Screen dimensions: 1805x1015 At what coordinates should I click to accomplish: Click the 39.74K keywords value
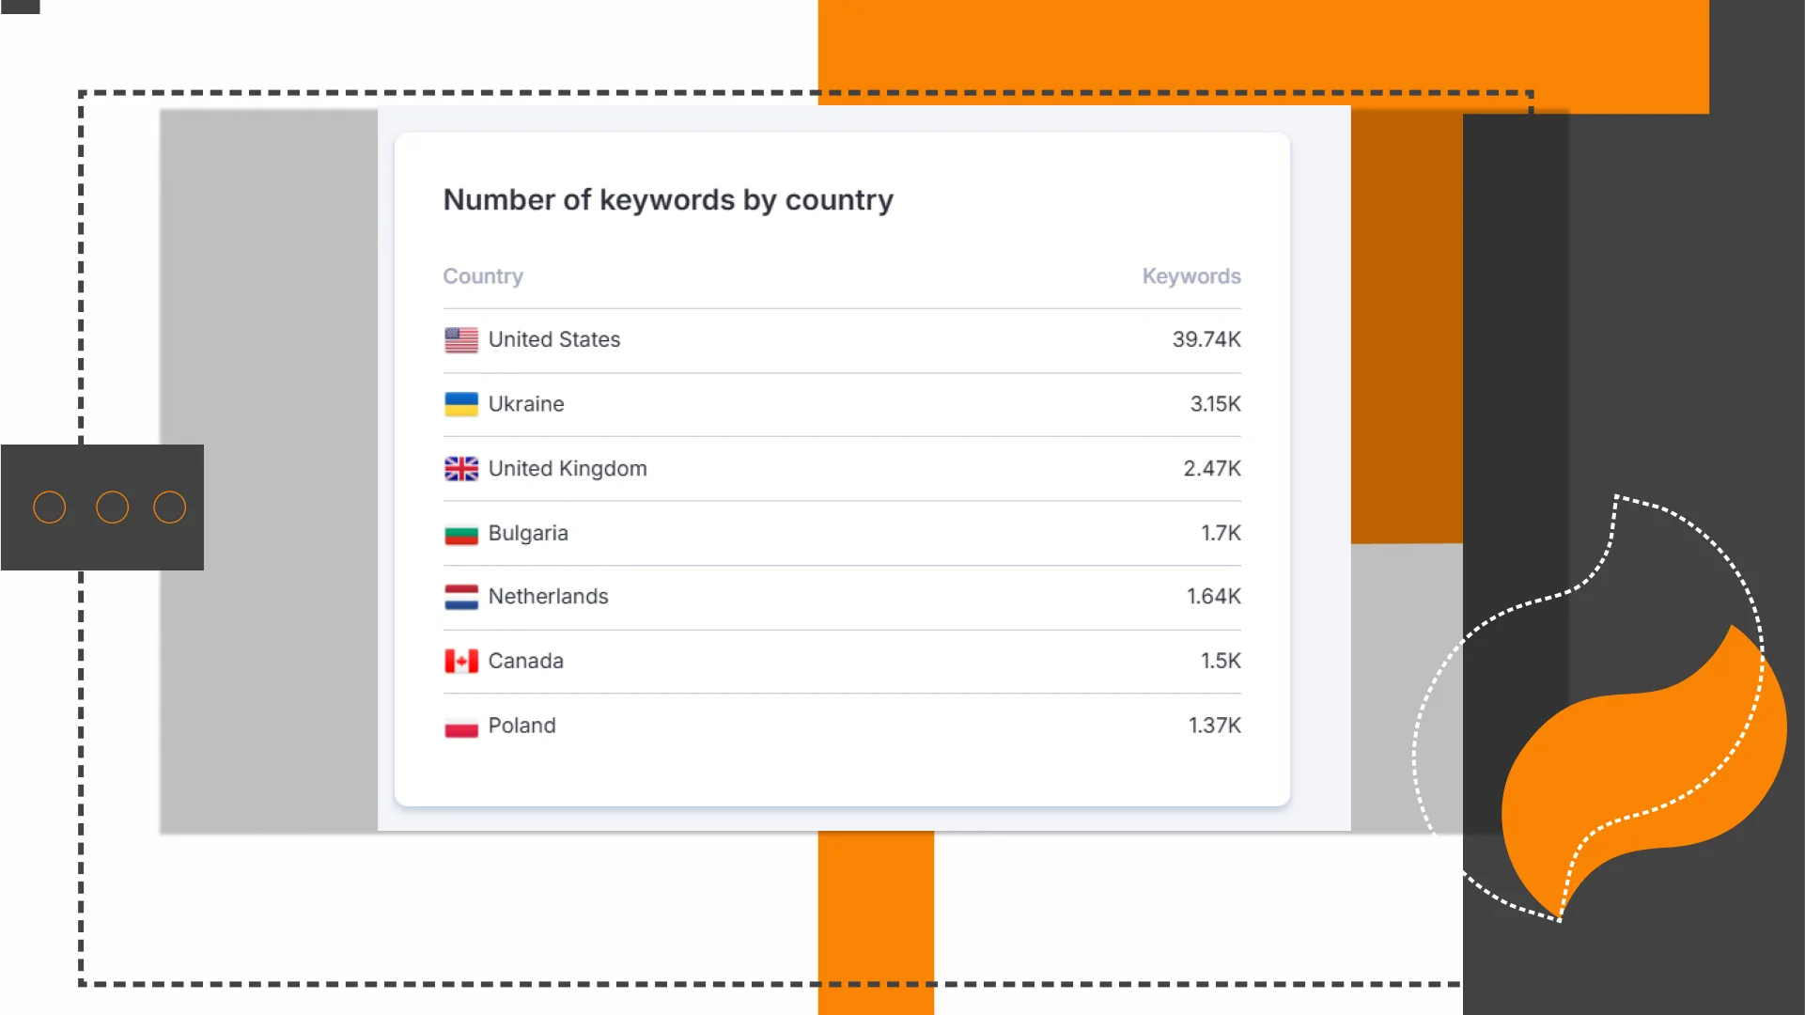(x=1206, y=339)
